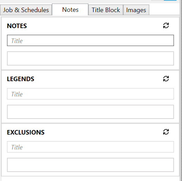The height and width of the screenshot is (181, 182).
Task: Switch to the Job & Schedules tab
Action: tap(26, 10)
